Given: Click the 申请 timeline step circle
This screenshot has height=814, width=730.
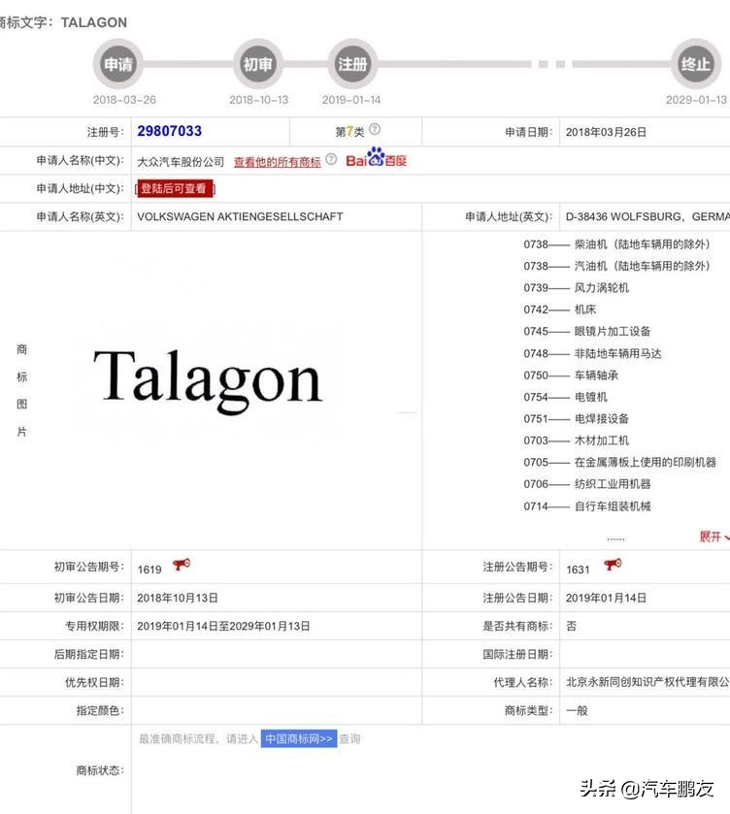Looking at the screenshot, I should pos(117,64).
